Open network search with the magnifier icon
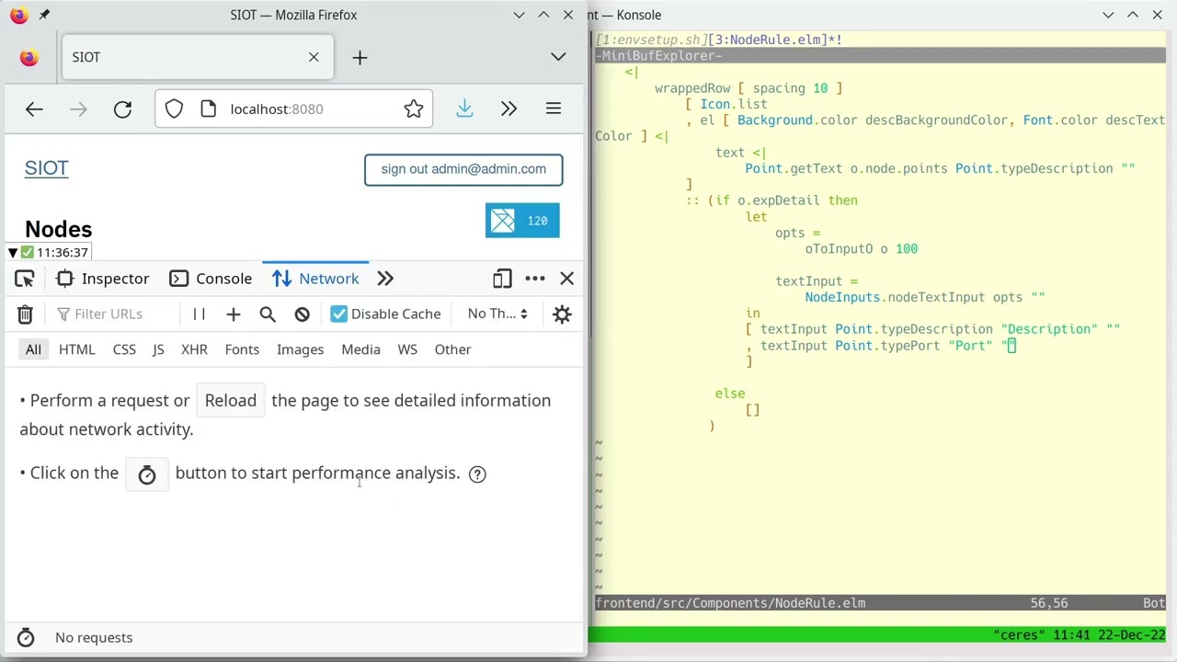The height and width of the screenshot is (662, 1177). [x=268, y=314]
